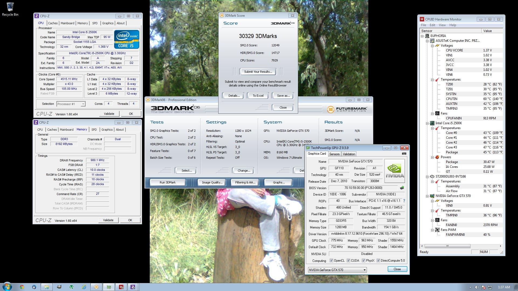518x291 pixels.
Task: Click the Graphs button in 3DMark06
Action: pyautogui.click(x=279, y=182)
